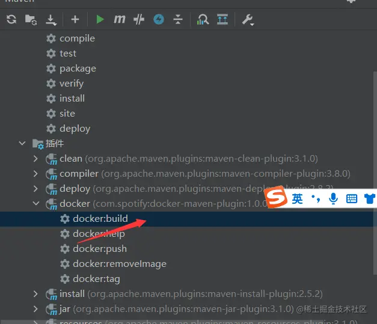Select the compile lifecycle goal
The image size is (377, 324).
coord(77,38)
